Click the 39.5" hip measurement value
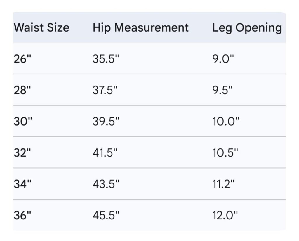This screenshot has height=241, width=299. pos(106,122)
